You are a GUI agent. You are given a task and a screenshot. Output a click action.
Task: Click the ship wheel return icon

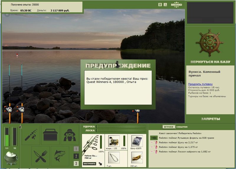tap(210, 43)
